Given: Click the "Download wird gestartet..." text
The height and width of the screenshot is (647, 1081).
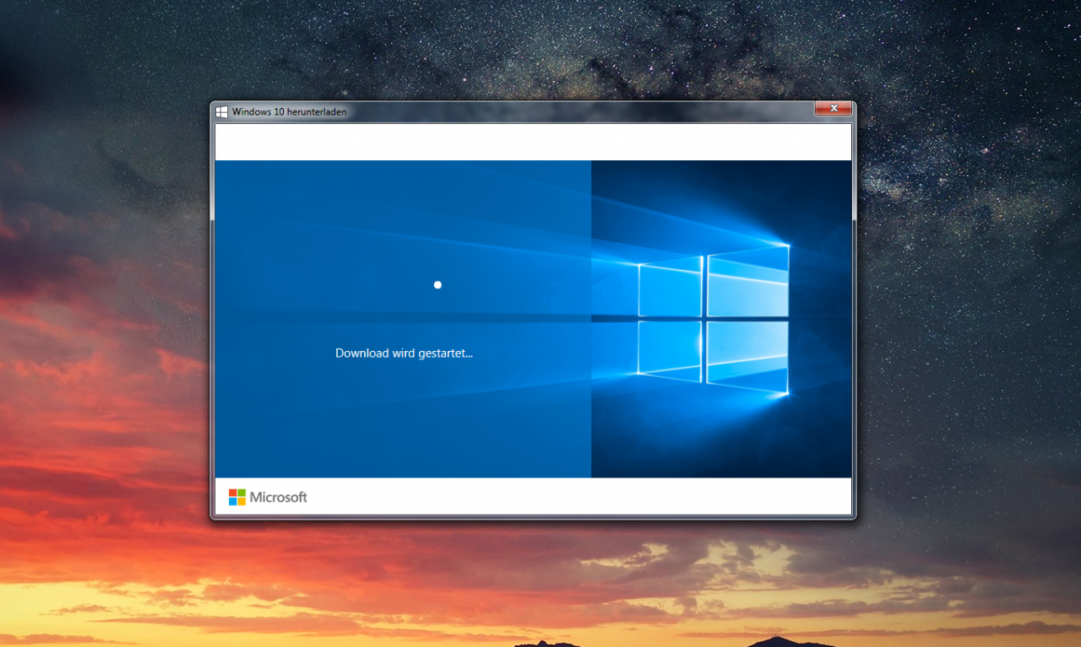Looking at the screenshot, I should tap(404, 353).
